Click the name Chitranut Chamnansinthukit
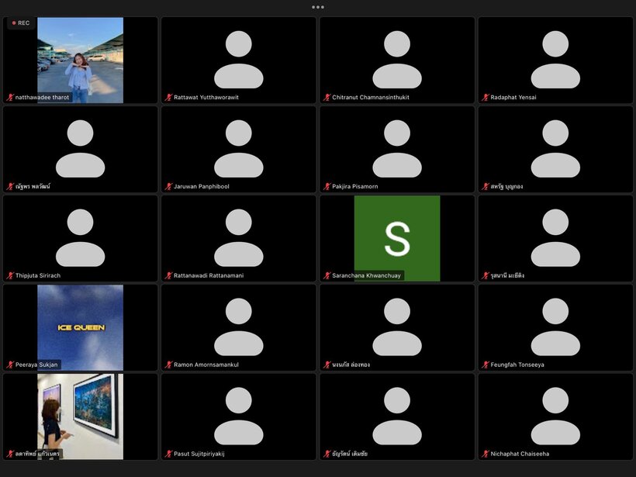The image size is (636, 477). point(371,98)
